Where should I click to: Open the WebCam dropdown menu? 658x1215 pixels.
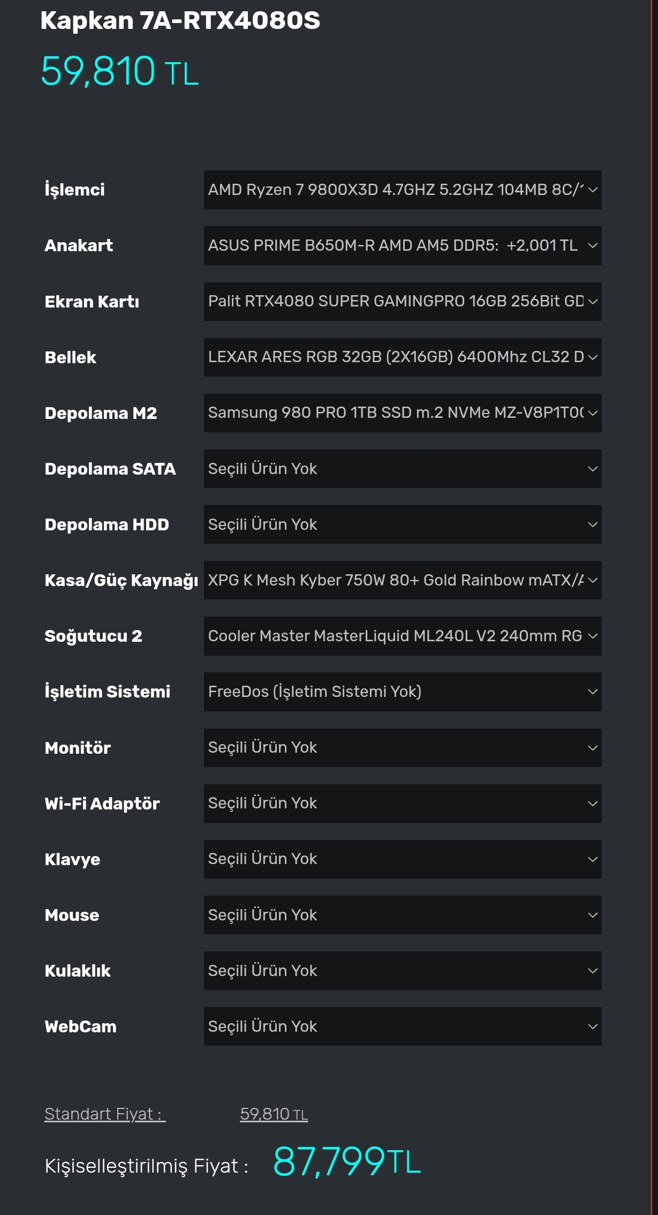[402, 1026]
